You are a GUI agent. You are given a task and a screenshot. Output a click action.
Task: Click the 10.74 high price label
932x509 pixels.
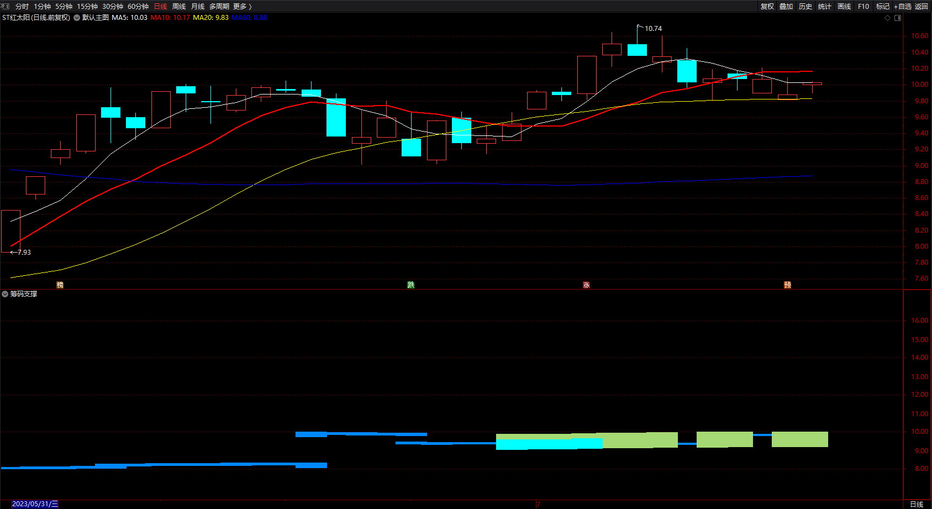(654, 29)
